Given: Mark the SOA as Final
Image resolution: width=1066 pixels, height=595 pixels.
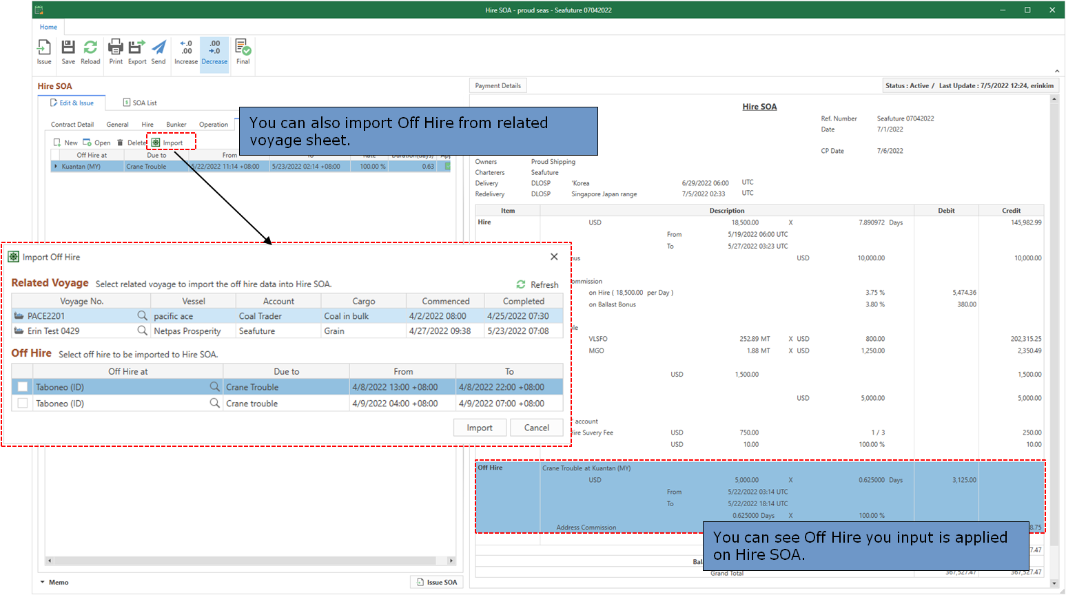Looking at the screenshot, I should point(243,52).
